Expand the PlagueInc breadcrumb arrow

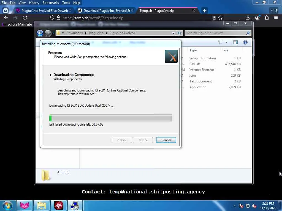107,33
